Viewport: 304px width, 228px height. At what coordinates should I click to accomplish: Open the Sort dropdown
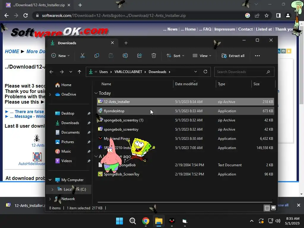175,56
